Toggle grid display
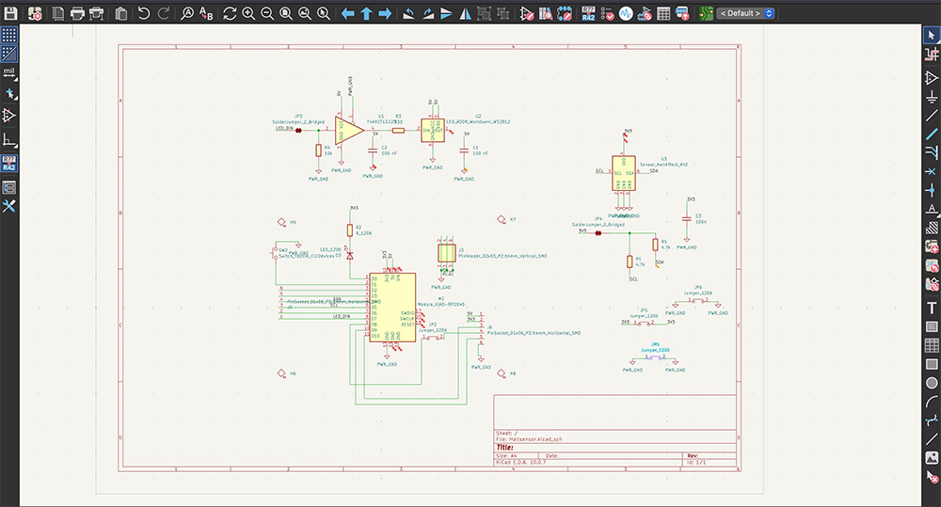Screen dimensions: 941x507 coord(9,35)
